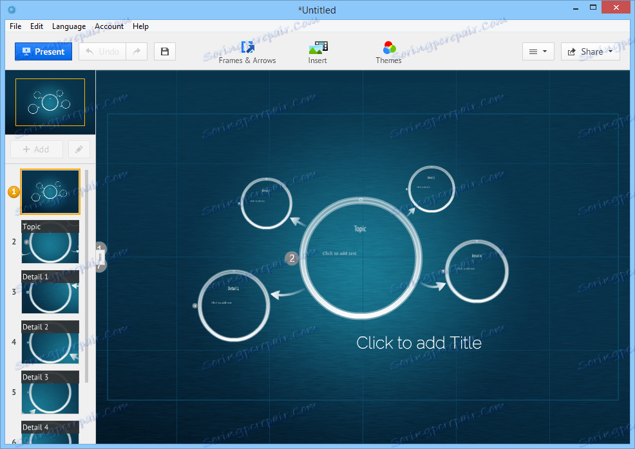
Task: Select the top-left small circle frame
Action: click(x=266, y=203)
